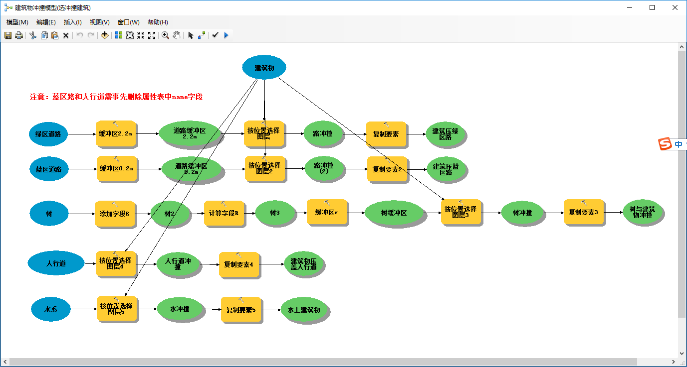Open Add Data with the yellow diamond icon
Viewport: 687px width, 367px height.
pos(104,35)
